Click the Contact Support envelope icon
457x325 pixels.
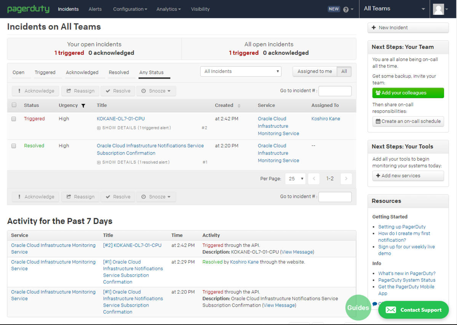pos(391,310)
